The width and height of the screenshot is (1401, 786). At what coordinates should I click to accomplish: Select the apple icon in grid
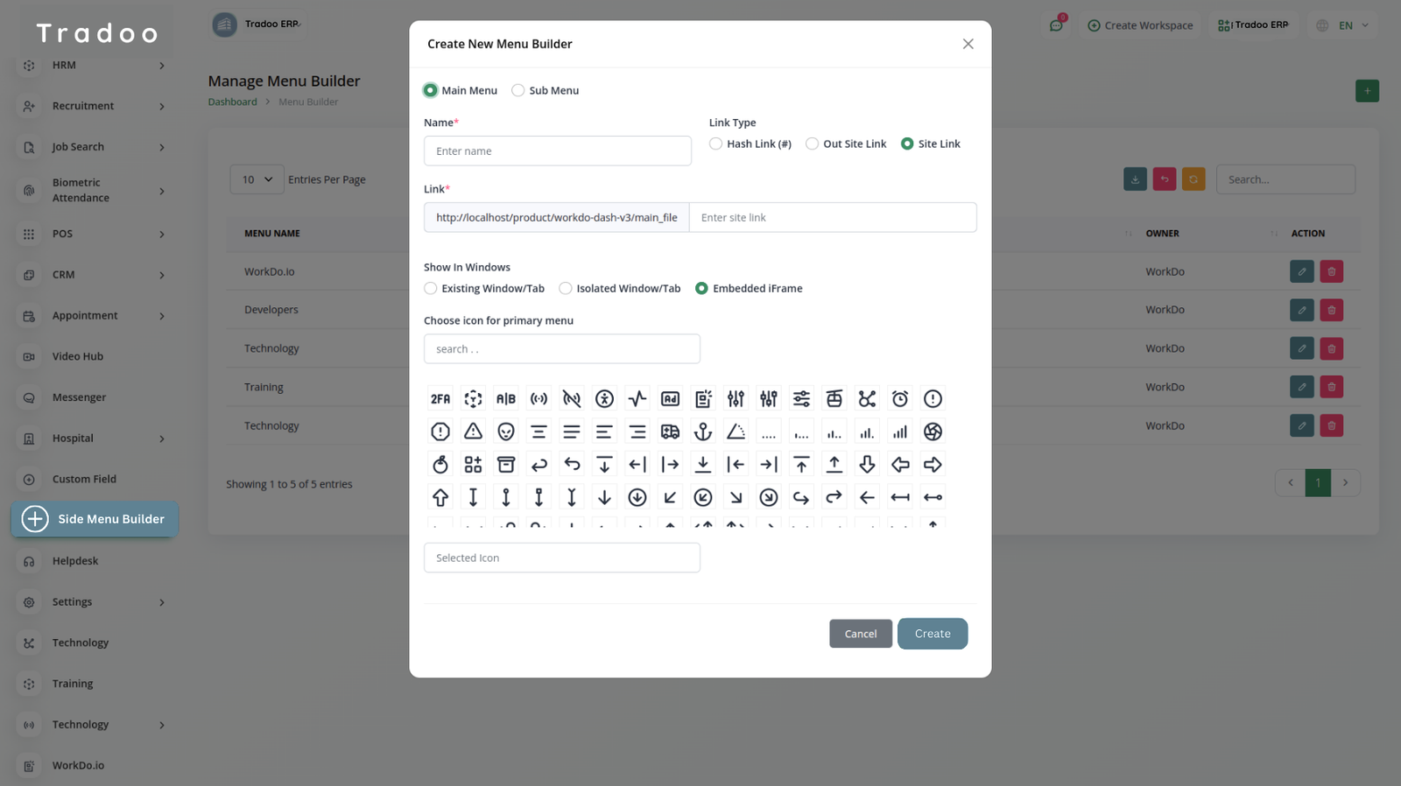pos(440,465)
